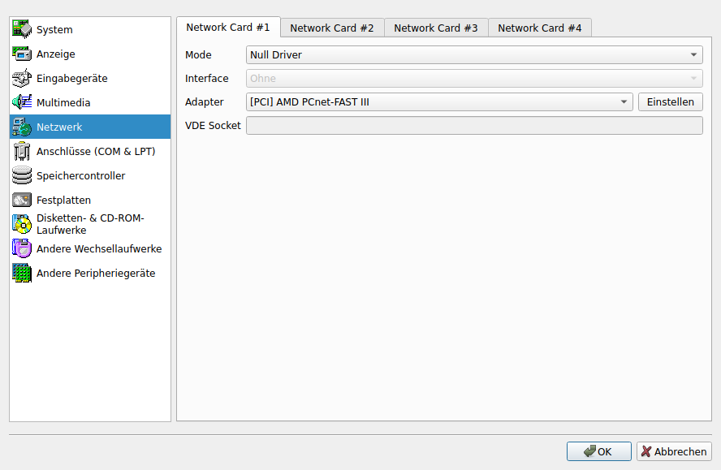Switch to the Network Card #2 tab
The image size is (721, 470).
pos(332,28)
